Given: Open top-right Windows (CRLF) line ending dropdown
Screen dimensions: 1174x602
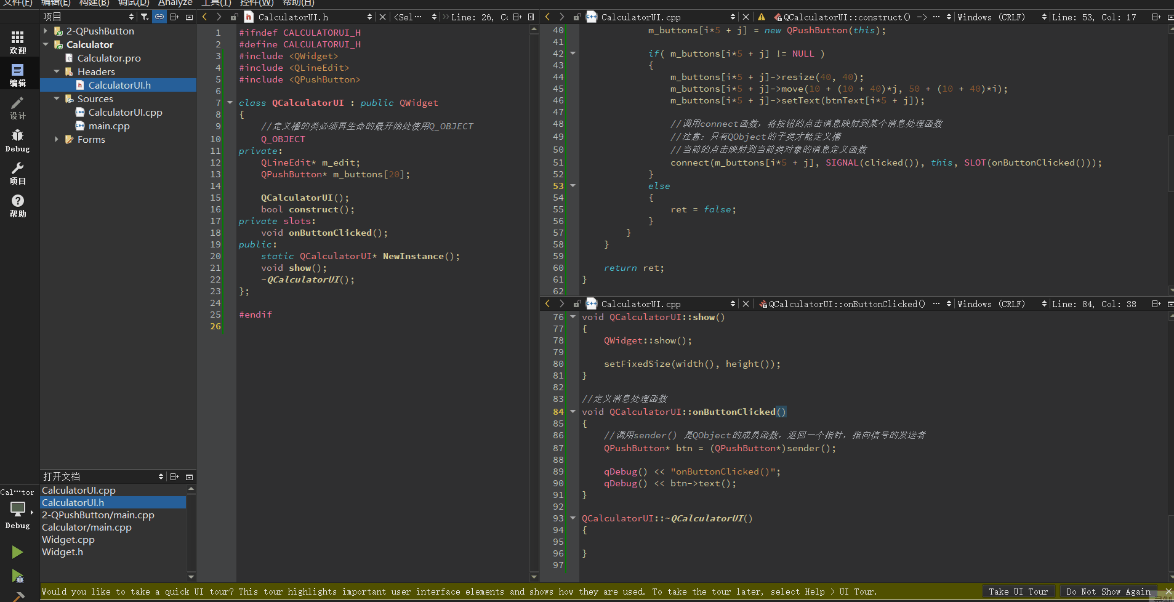Looking at the screenshot, I should [1002, 17].
